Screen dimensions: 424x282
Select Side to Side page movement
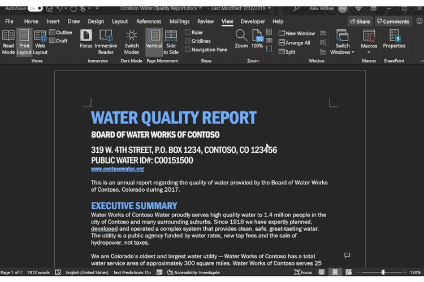tap(171, 42)
